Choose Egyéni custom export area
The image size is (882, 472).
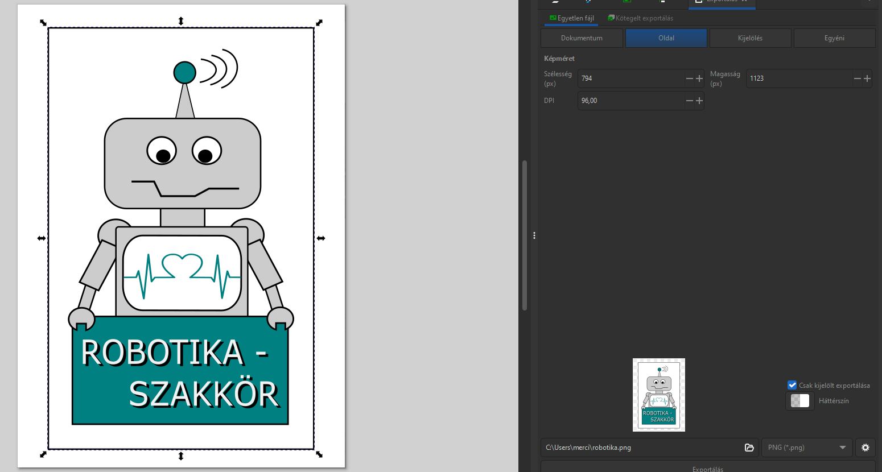[x=834, y=38]
